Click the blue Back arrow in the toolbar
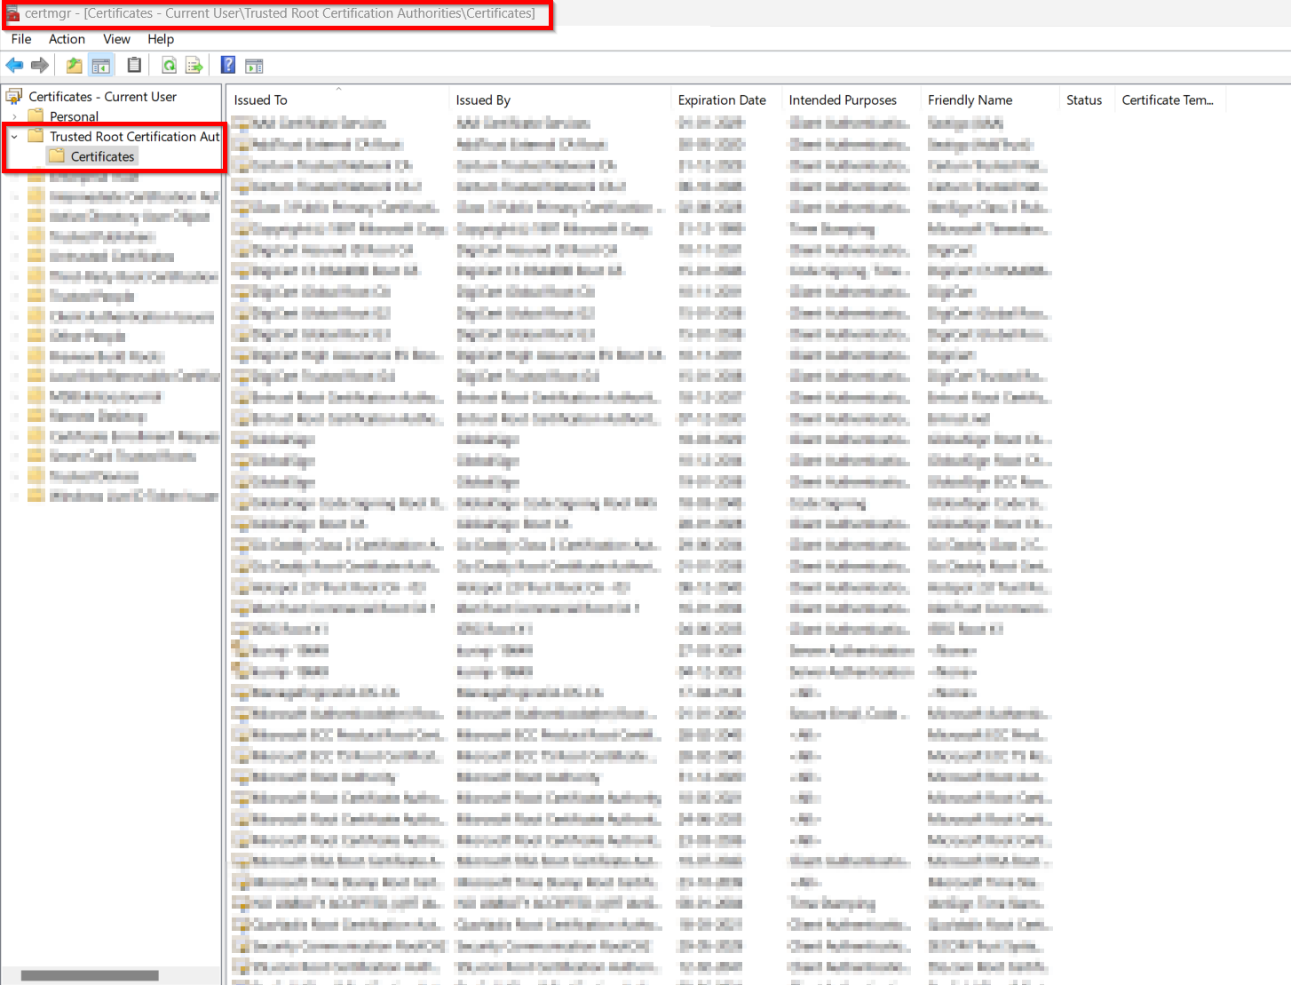Image resolution: width=1291 pixels, height=985 pixels. coord(14,65)
